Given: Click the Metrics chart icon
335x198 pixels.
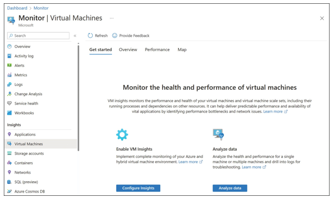Looking at the screenshot, I should (9, 75).
